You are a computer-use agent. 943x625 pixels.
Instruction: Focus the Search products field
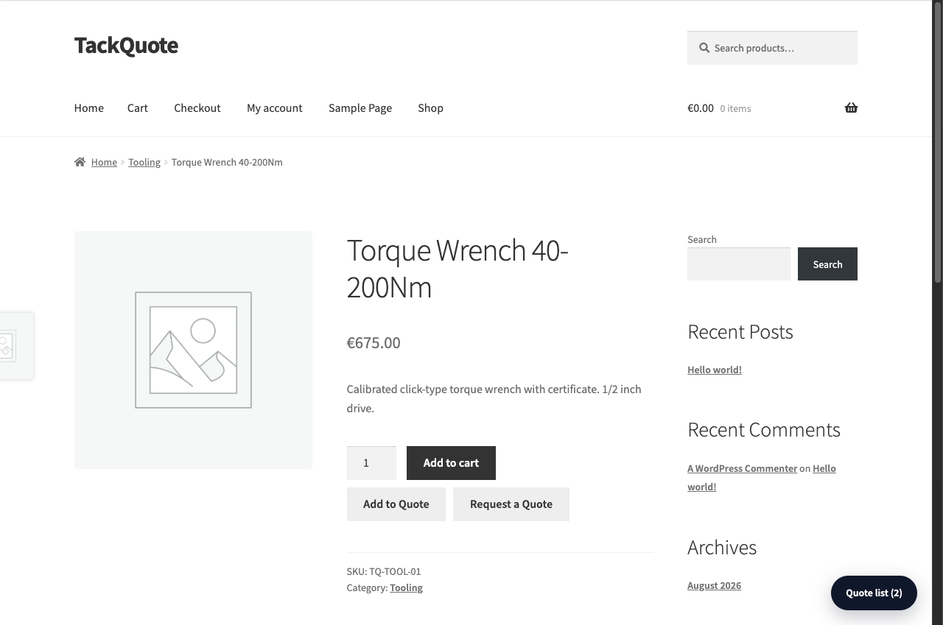pos(772,48)
